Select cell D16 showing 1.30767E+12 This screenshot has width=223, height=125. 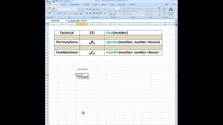pyautogui.click(x=82, y=69)
